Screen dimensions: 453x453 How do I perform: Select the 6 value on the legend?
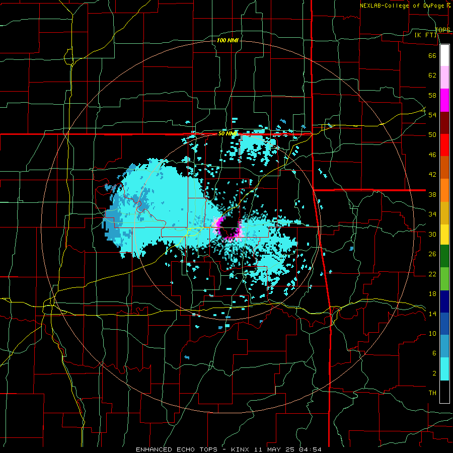[x=434, y=353]
